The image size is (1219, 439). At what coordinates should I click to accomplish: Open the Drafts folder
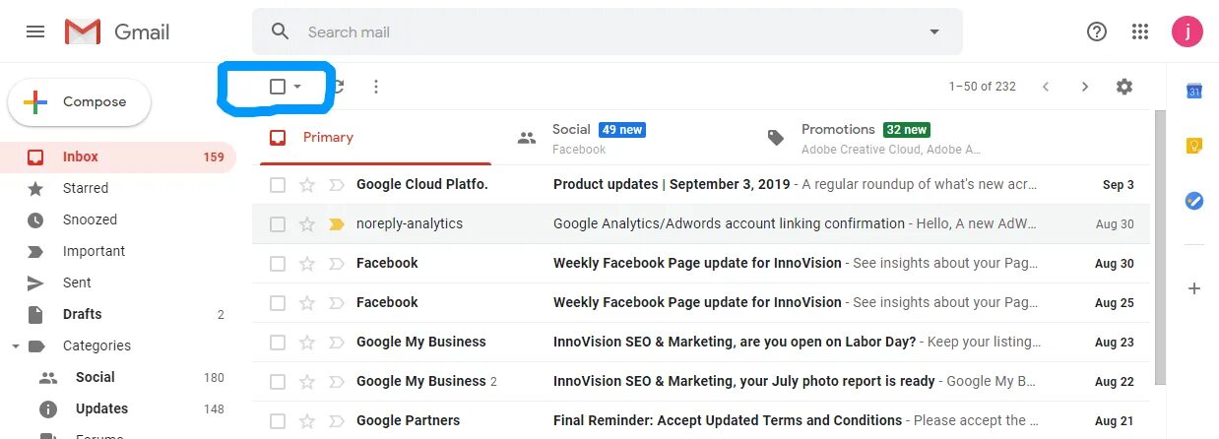82,315
